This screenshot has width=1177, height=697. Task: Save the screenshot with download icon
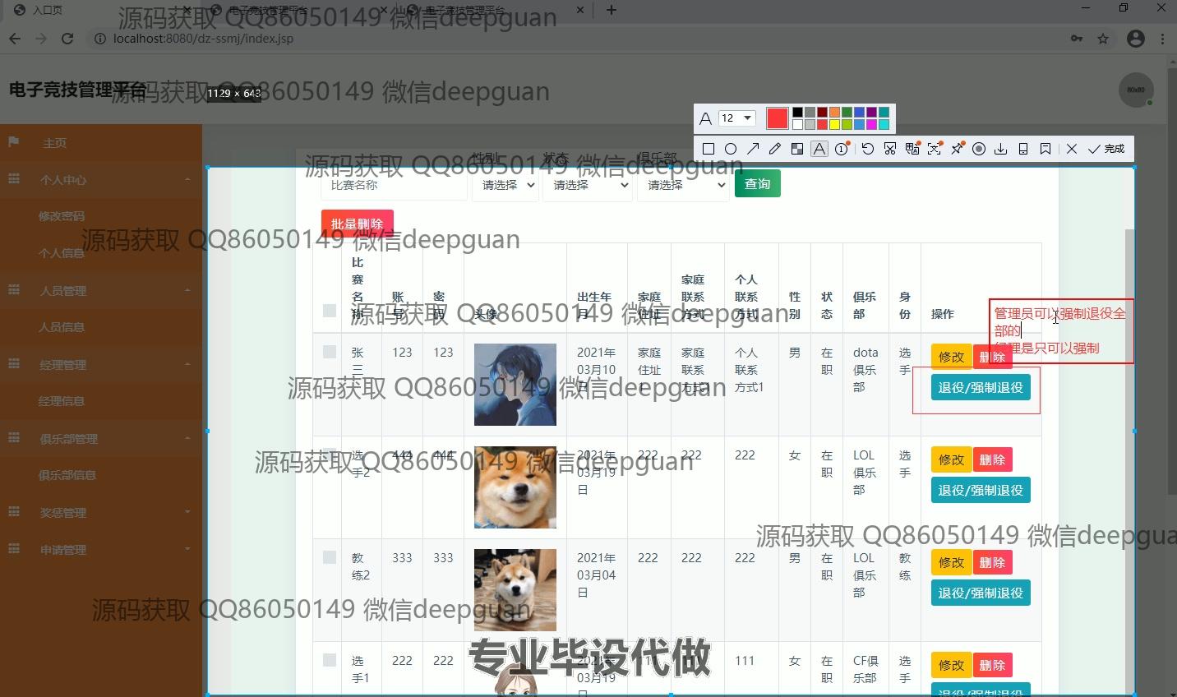point(1000,148)
